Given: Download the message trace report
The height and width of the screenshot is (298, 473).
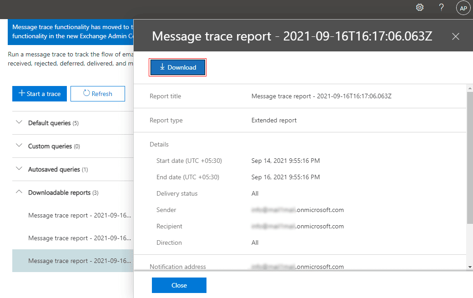Looking at the screenshot, I should [178, 67].
